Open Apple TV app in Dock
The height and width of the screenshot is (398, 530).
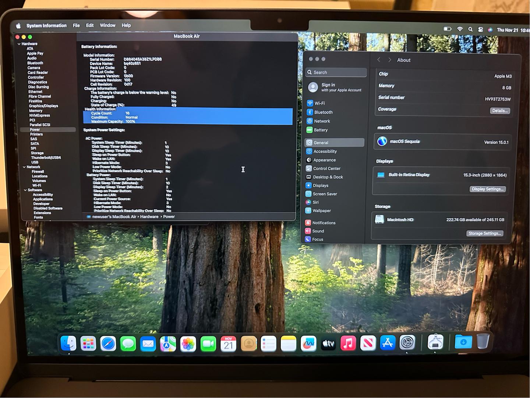pyautogui.click(x=328, y=344)
